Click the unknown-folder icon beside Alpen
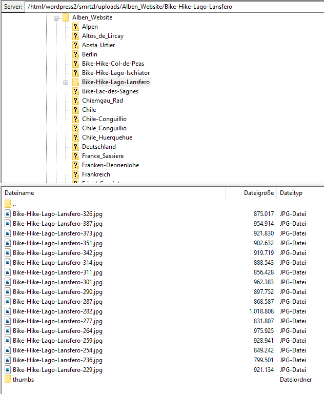The image size is (324, 394). point(75,27)
